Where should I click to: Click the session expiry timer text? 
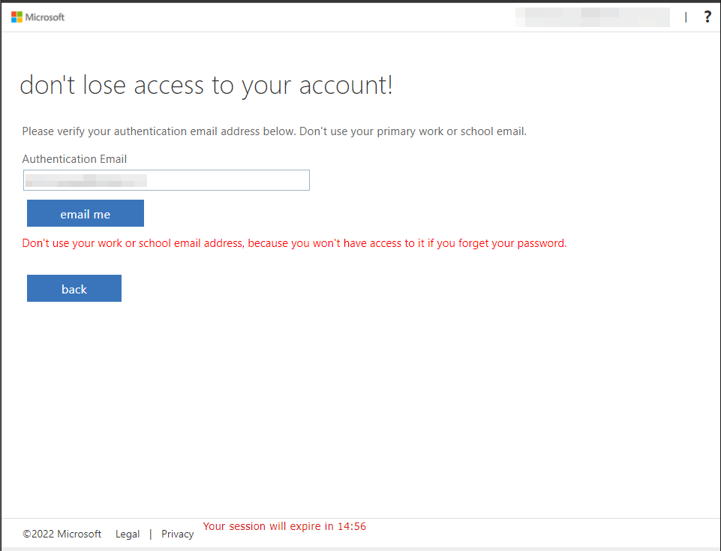point(284,526)
